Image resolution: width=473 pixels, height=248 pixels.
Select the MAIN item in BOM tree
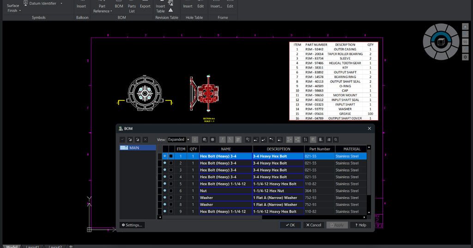click(x=134, y=148)
